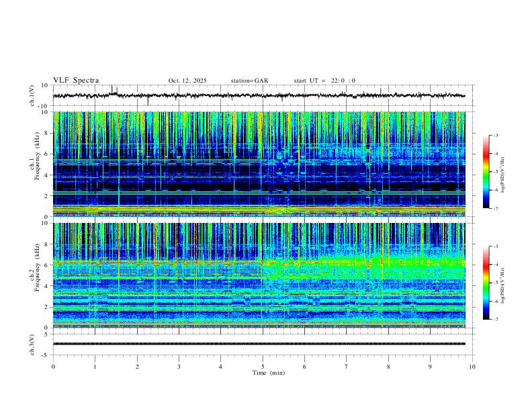The image size is (532, 411).
Task: Click the "2" tick on ch.2 frequency axis
Action: [x=47, y=307]
